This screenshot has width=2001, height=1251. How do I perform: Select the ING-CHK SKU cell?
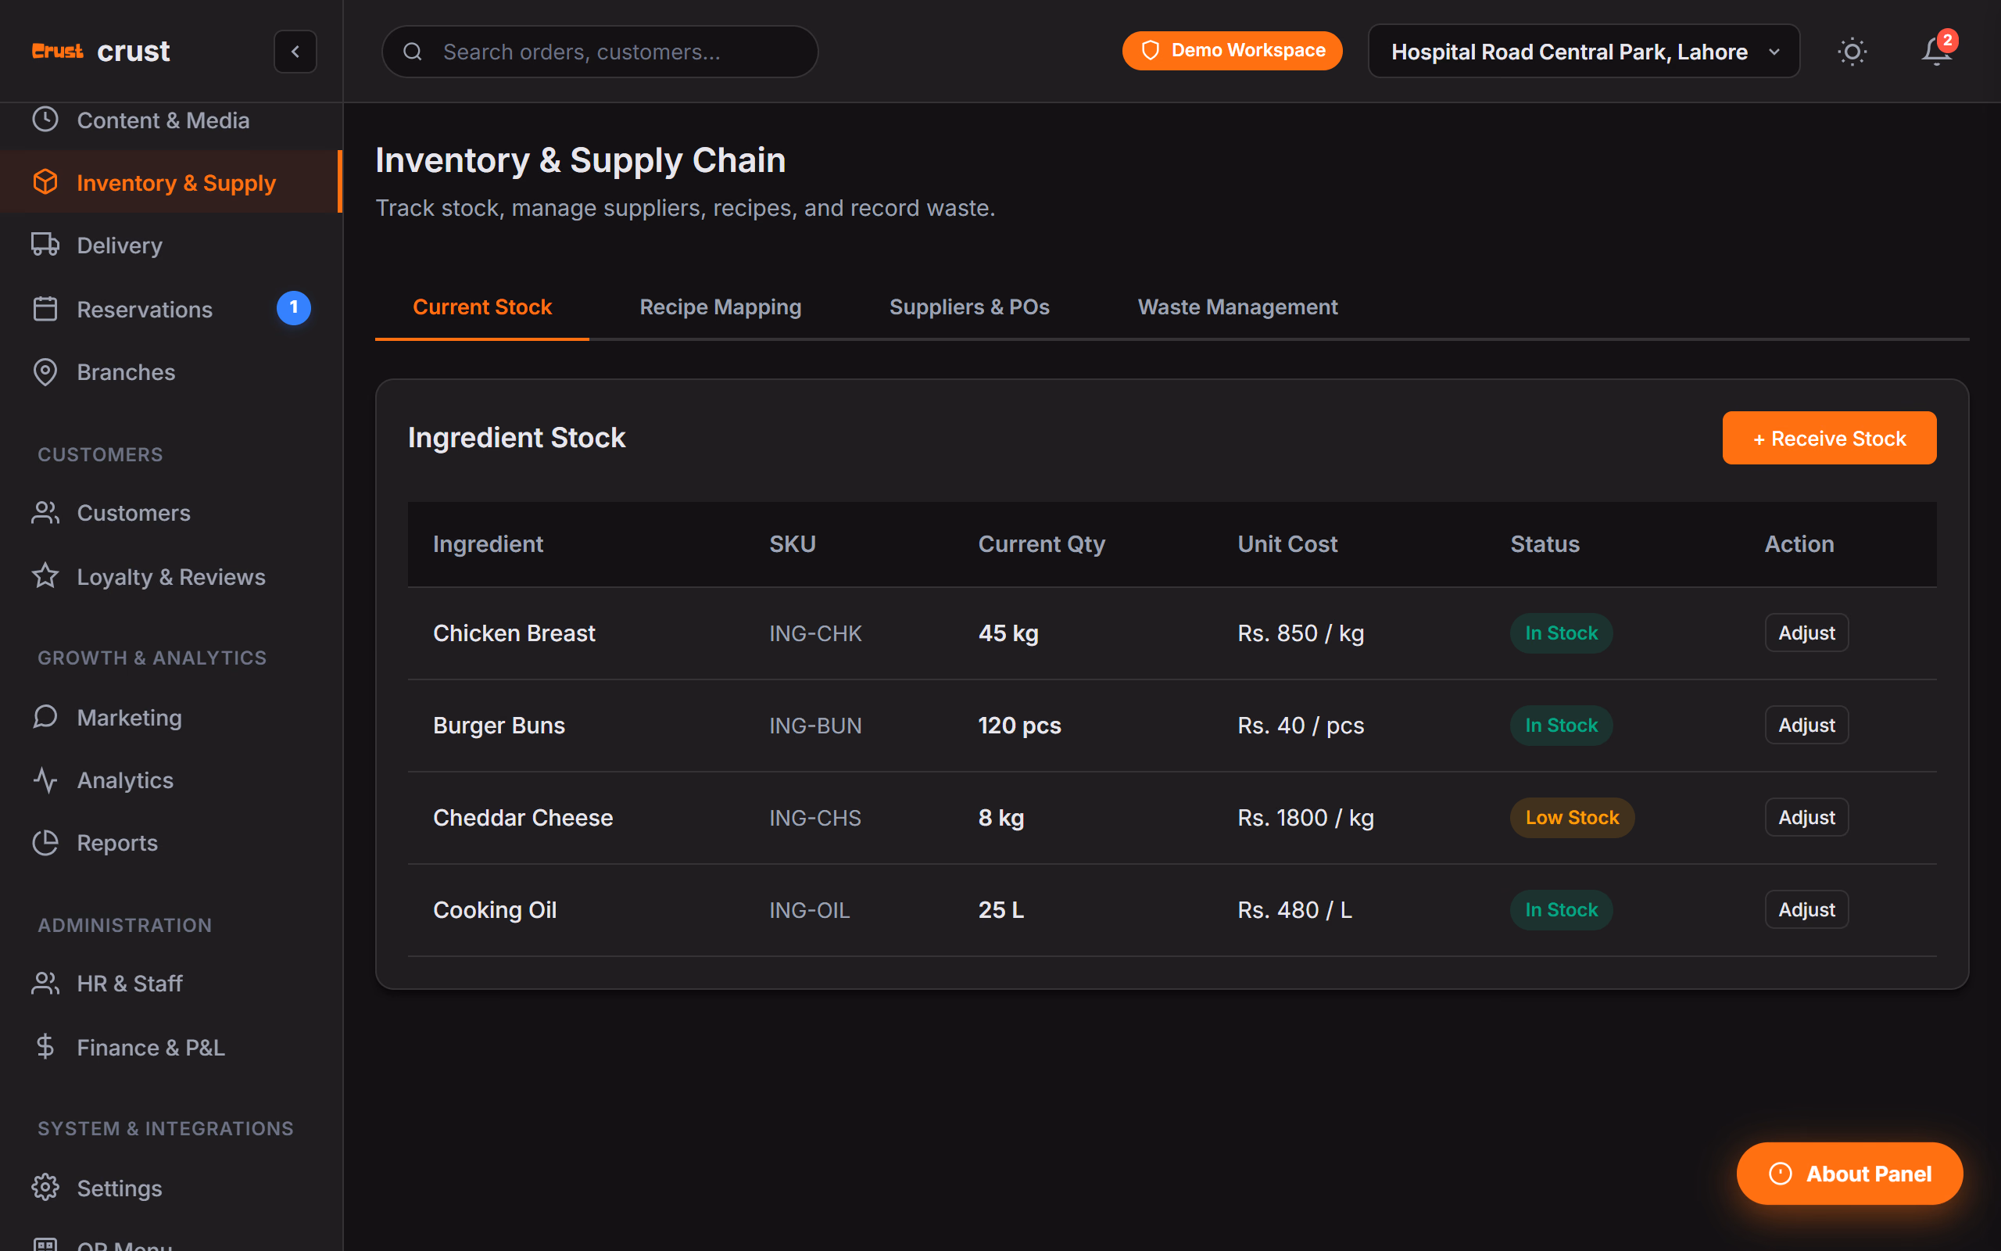point(815,633)
